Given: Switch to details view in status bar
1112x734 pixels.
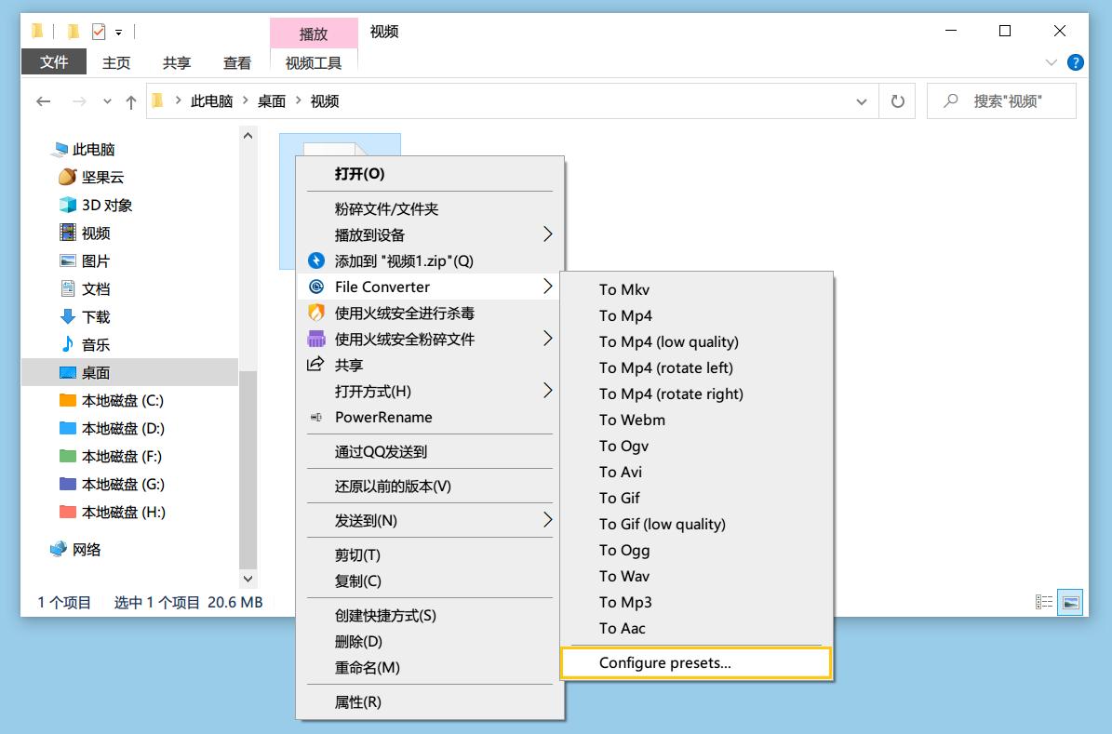Looking at the screenshot, I should pyautogui.click(x=1046, y=602).
